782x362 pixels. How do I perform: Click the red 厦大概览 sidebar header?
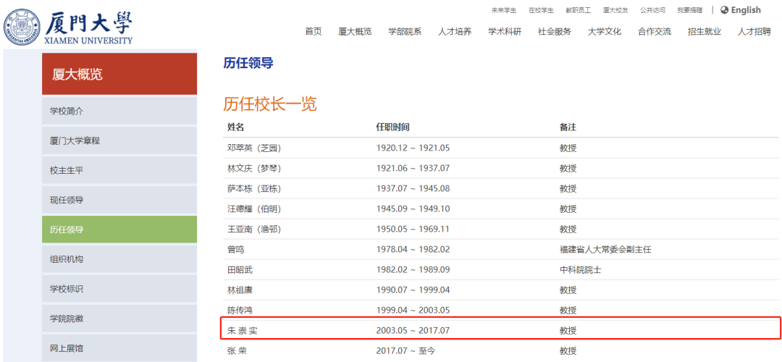tap(119, 74)
